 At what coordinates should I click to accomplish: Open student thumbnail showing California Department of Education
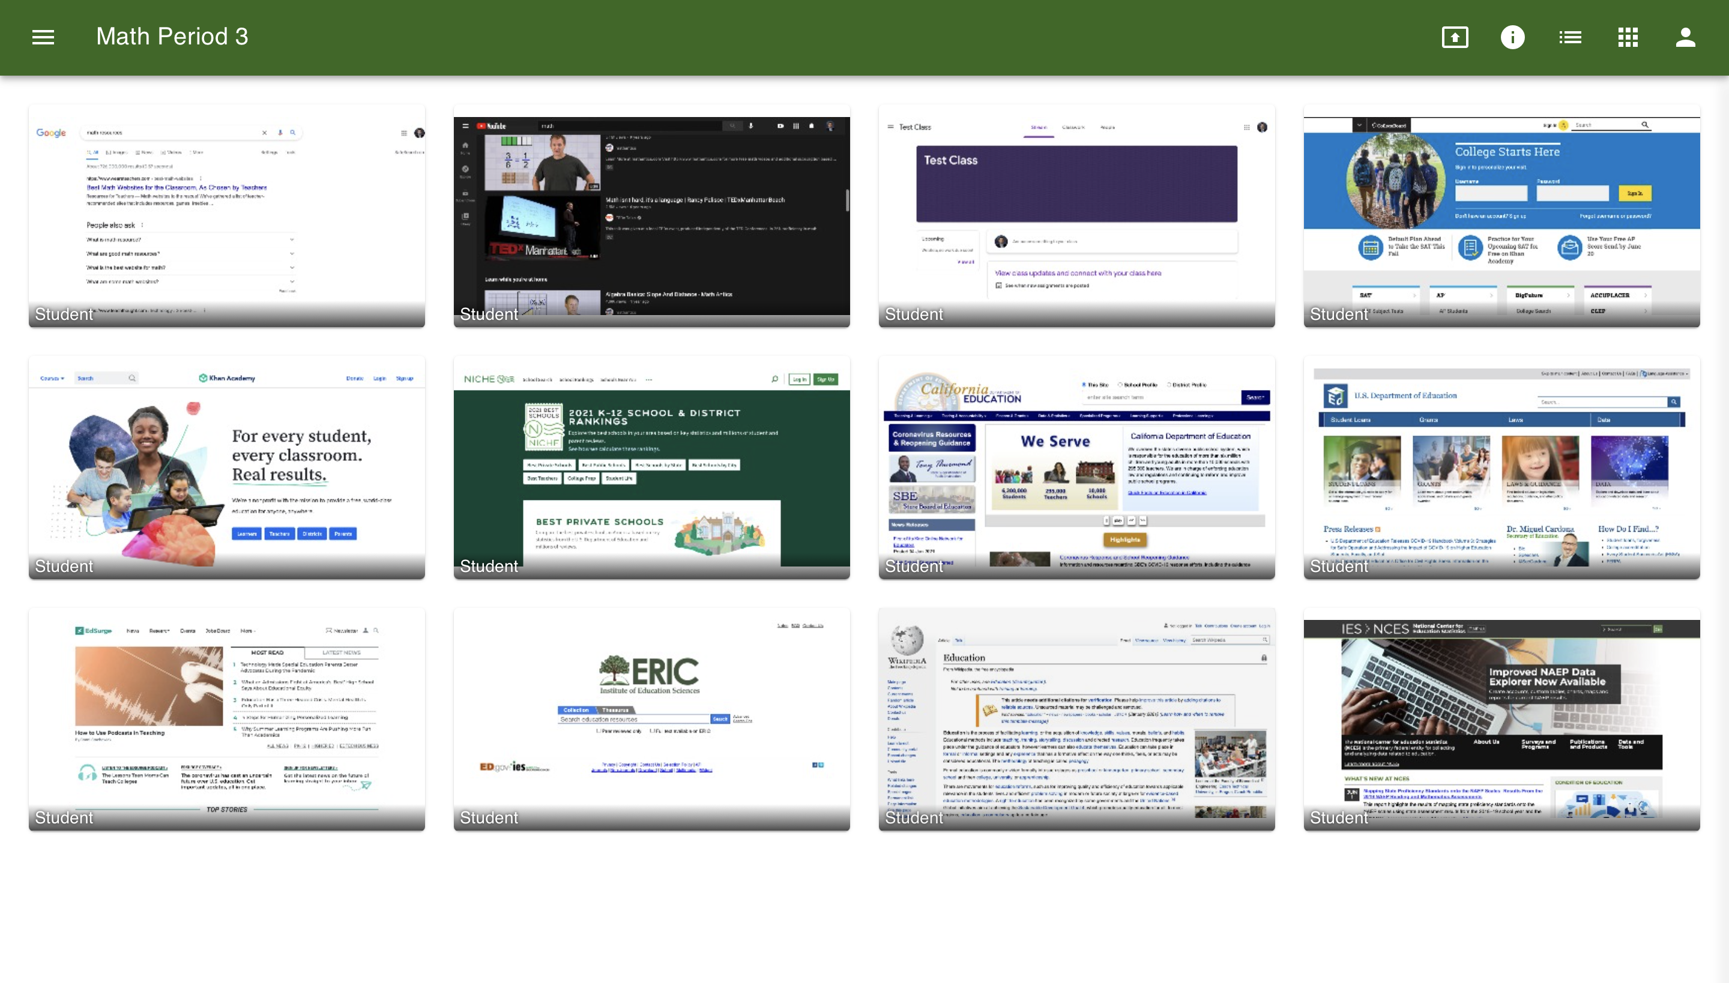[1076, 468]
